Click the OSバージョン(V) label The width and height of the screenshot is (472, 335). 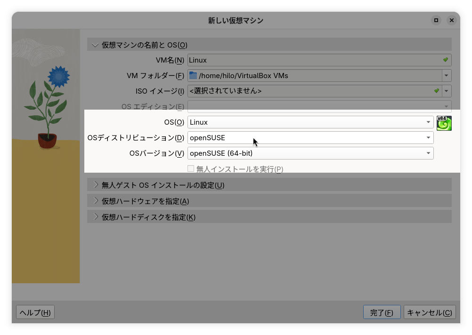157,153
